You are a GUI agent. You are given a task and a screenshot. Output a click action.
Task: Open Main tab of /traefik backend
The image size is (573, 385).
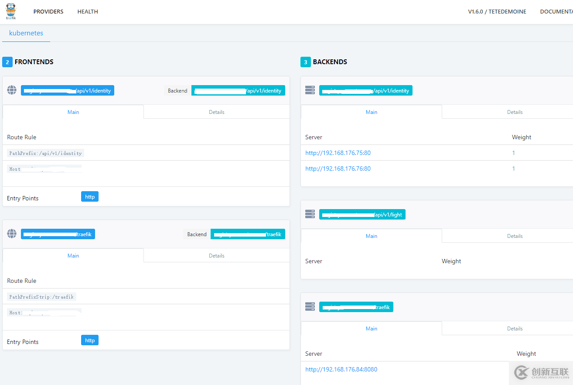[372, 328]
